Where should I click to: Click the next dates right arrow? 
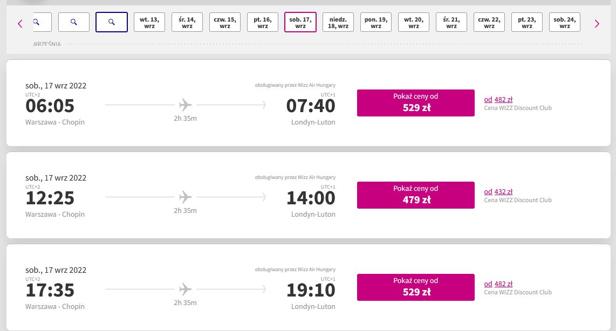point(597,24)
